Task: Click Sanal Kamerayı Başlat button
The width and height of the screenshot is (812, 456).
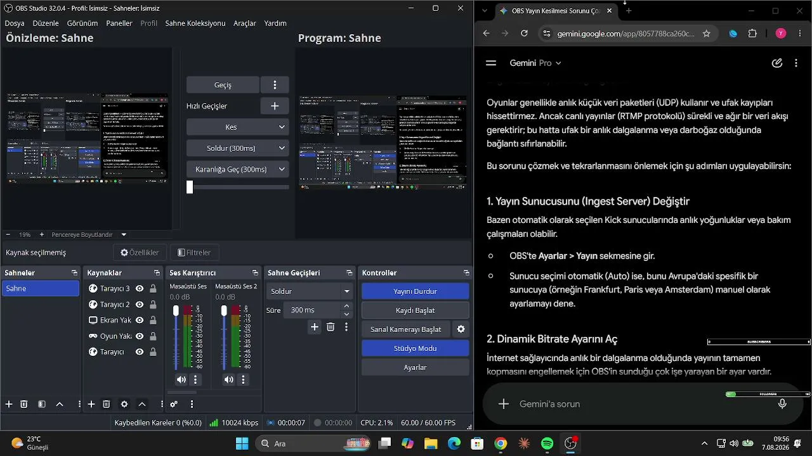Action: (x=406, y=329)
